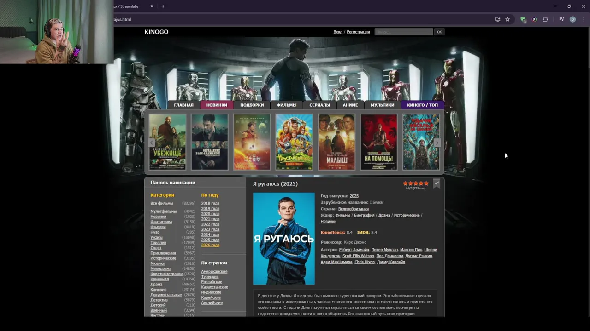Bookmark this page with the star icon

pyautogui.click(x=507, y=19)
